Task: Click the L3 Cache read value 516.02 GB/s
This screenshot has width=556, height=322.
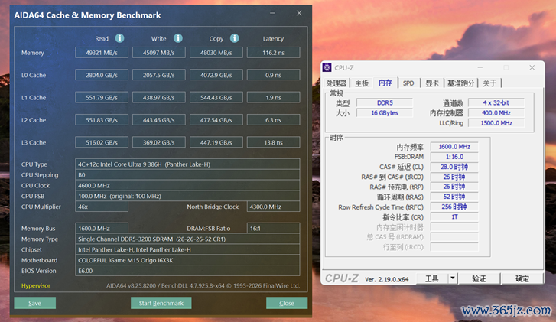Action: coord(102,142)
